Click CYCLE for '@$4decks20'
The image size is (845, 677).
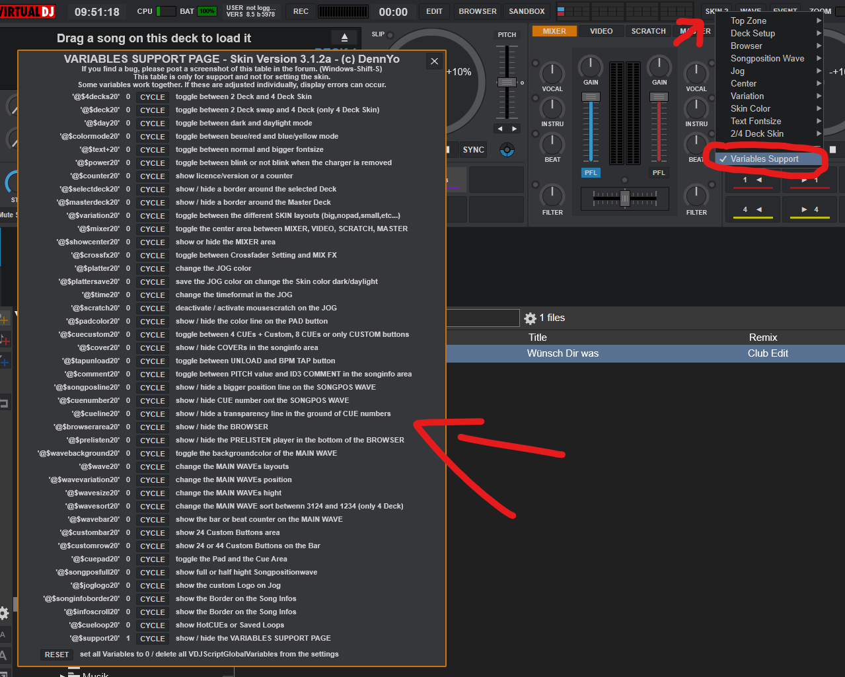[x=153, y=97]
